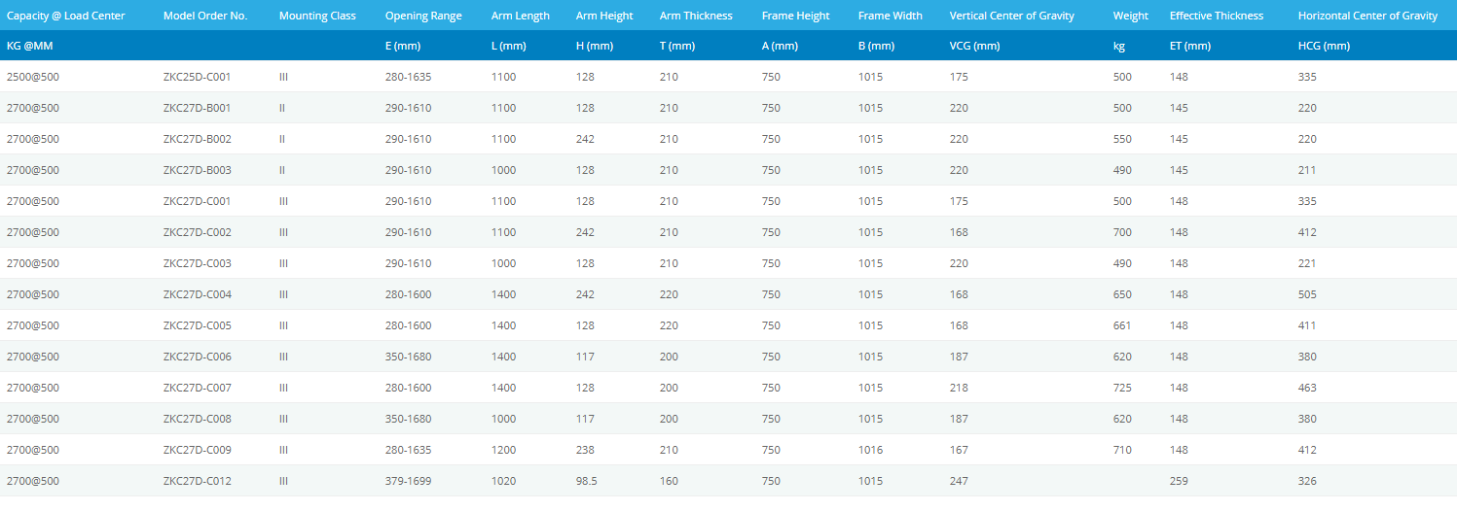Click arm thickness value '160'

669,481
